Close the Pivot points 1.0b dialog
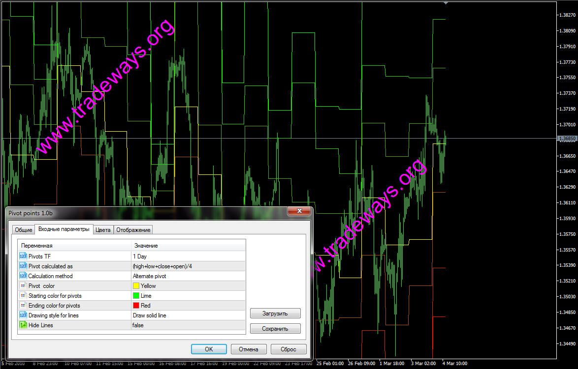 299,211
